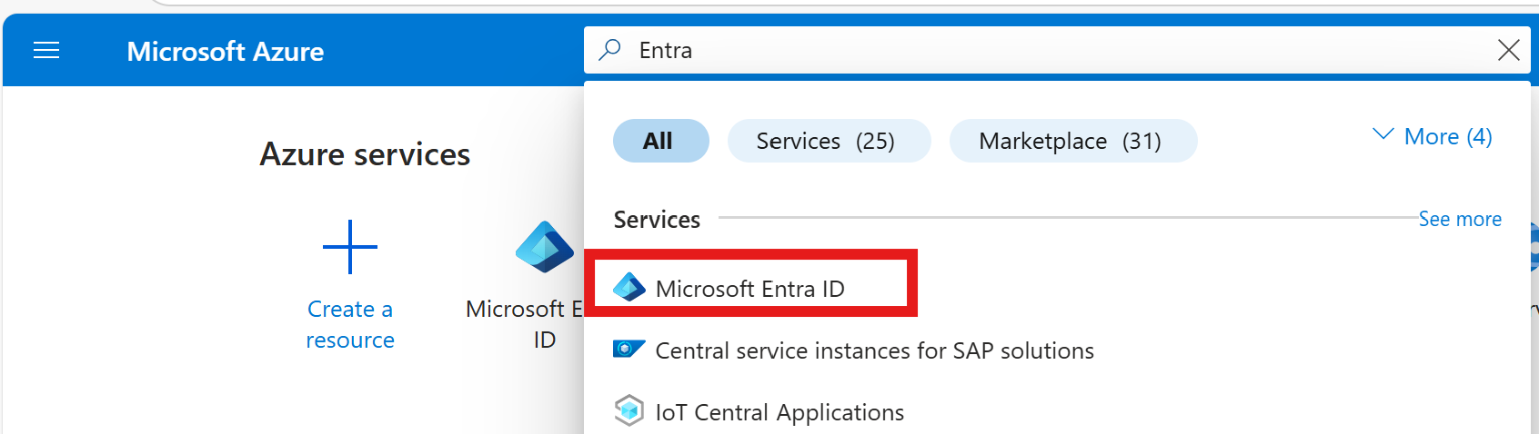The width and height of the screenshot is (1539, 434).
Task: Click the Central service instances SAP icon
Action: [629, 350]
